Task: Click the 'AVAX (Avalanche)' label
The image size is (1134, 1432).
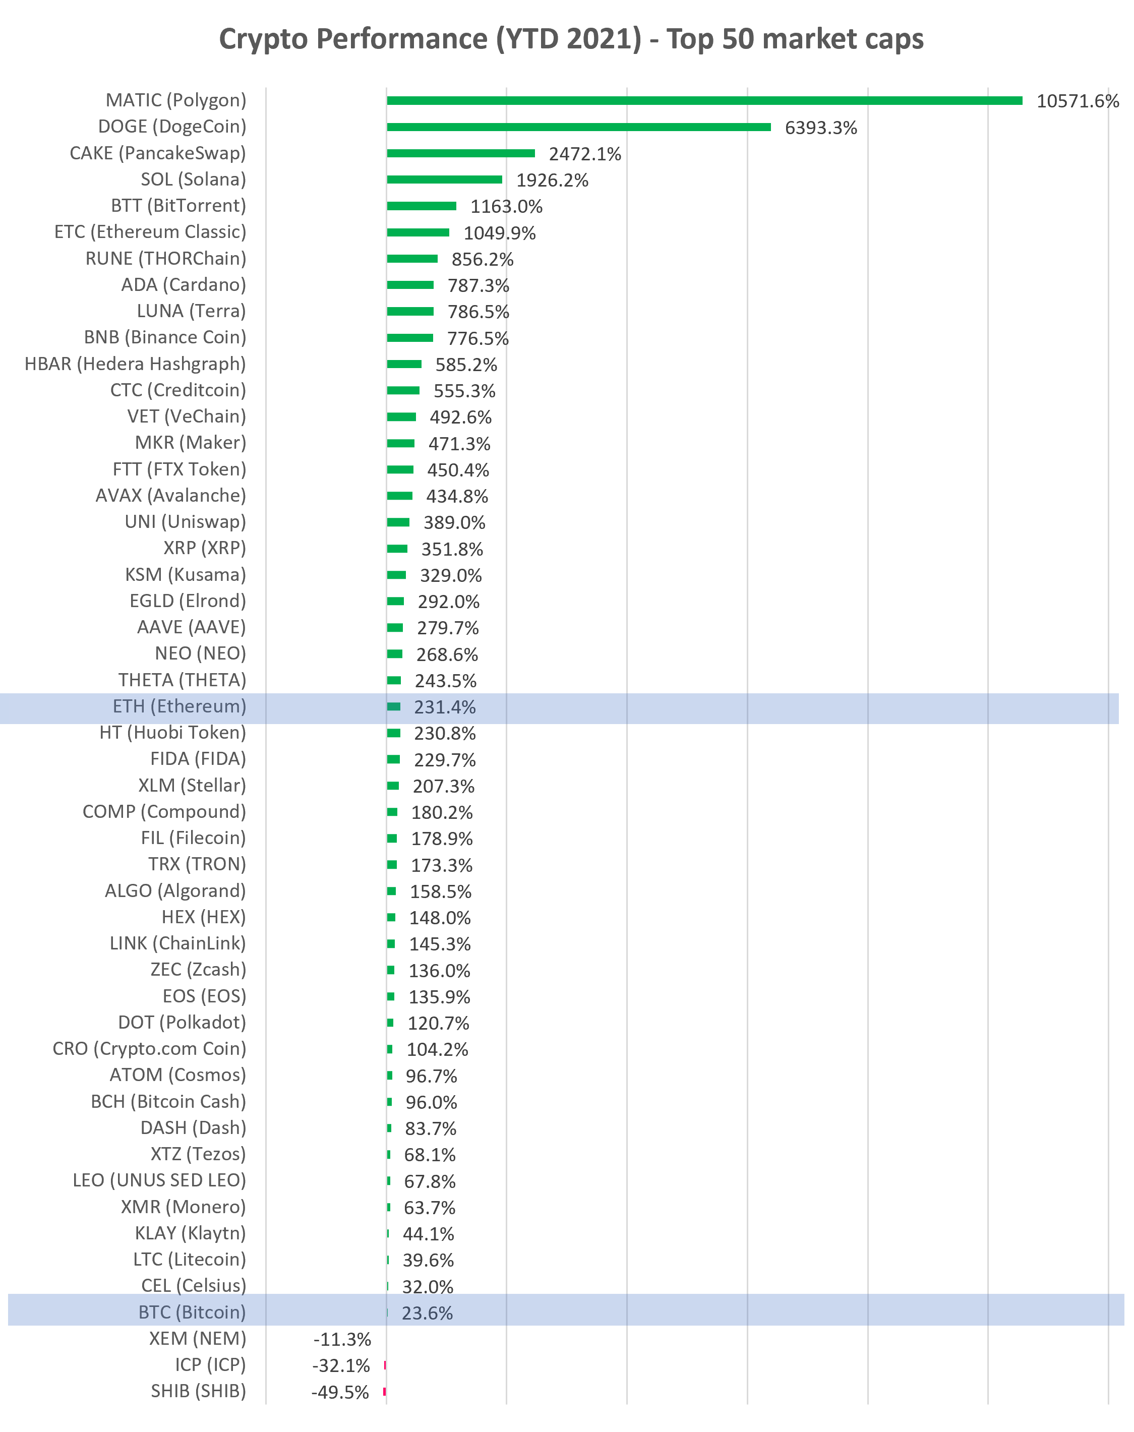Action: click(x=170, y=495)
